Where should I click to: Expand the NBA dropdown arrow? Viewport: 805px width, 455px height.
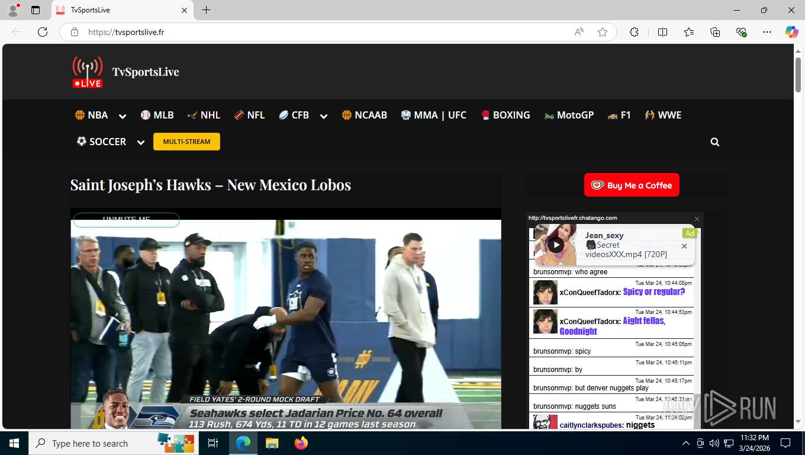[x=123, y=116]
